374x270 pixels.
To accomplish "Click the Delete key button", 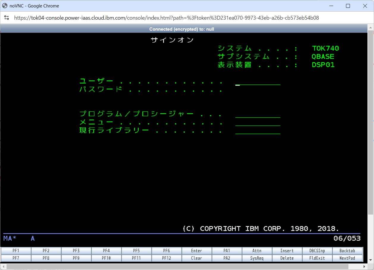I will click(287, 258).
